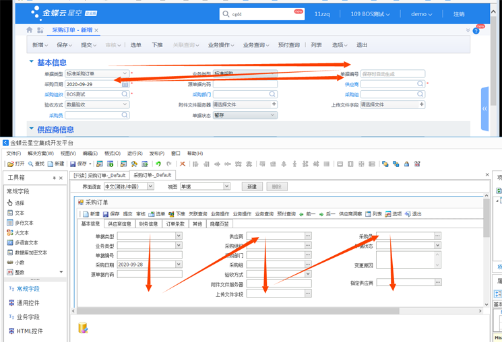Open the 文件(F) menu
502x342 pixels.
(13, 153)
